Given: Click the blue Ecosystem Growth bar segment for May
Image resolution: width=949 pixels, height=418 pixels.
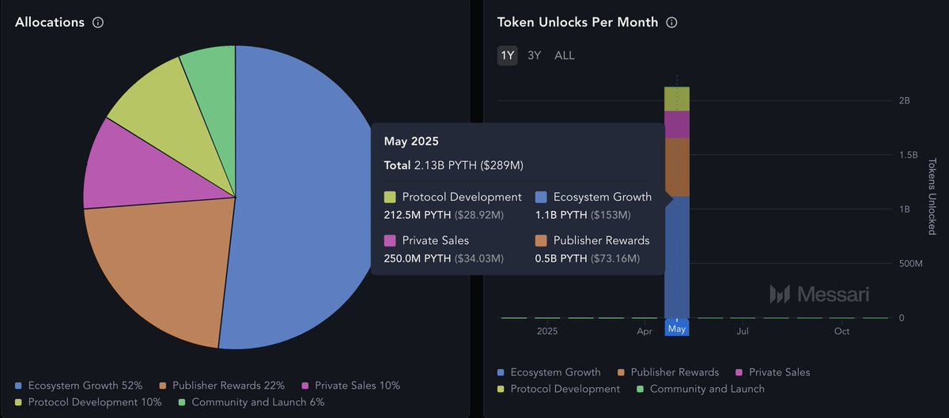Looking at the screenshot, I should coord(677,257).
